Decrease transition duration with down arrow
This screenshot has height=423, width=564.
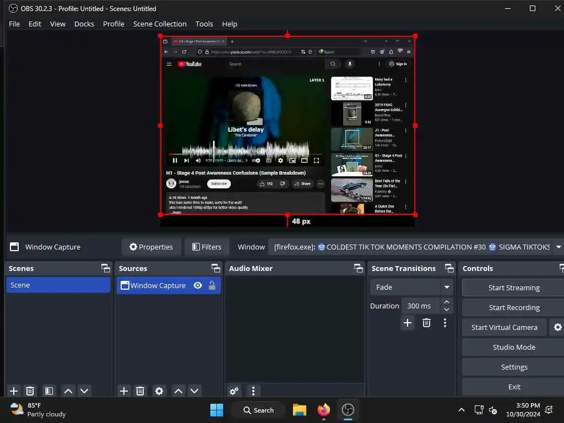click(x=447, y=310)
